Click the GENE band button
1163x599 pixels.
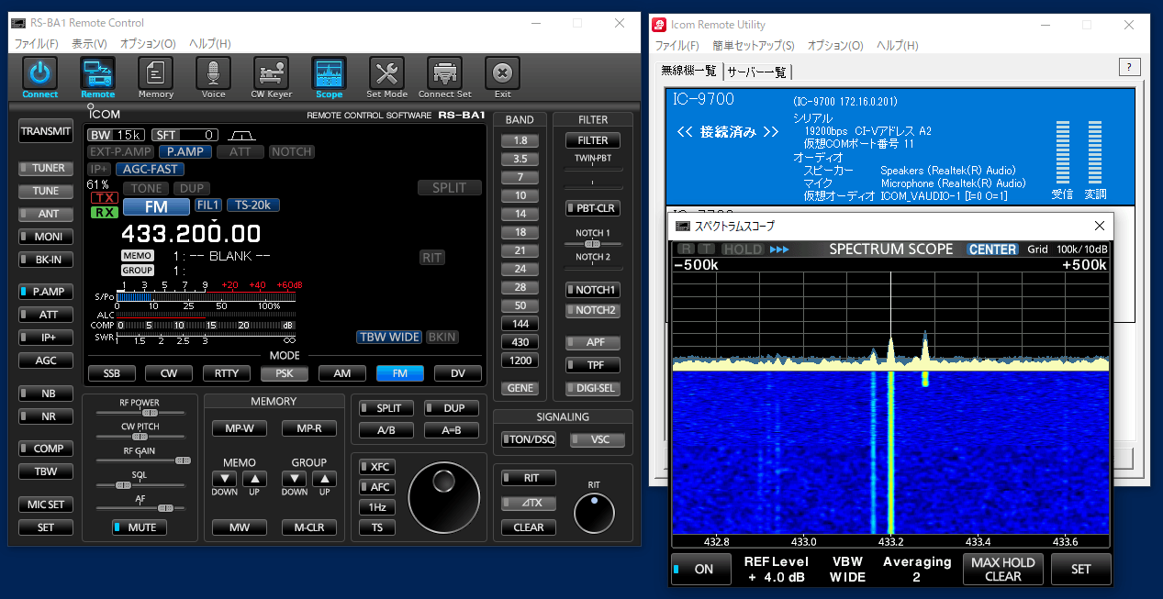pyautogui.click(x=520, y=388)
